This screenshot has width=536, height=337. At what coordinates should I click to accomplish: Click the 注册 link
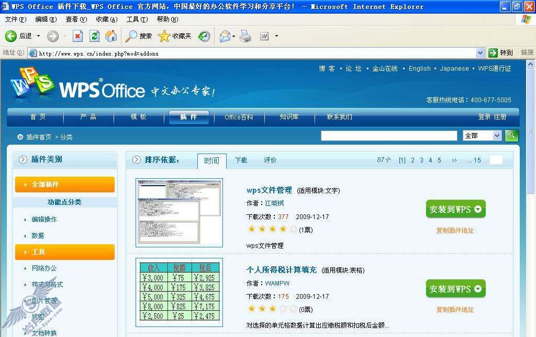[500, 117]
